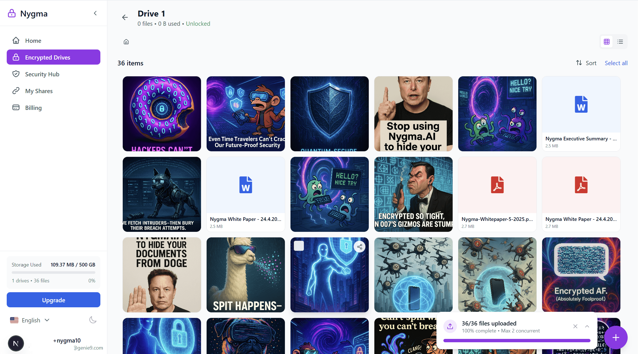The width and height of the screenshot is (638, 354).
Task: Open the account avatar in the bottom left
Action: click(x=16, y=343)
